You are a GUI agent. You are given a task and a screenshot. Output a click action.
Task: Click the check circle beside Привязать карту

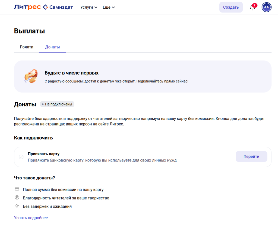point(21,157)
